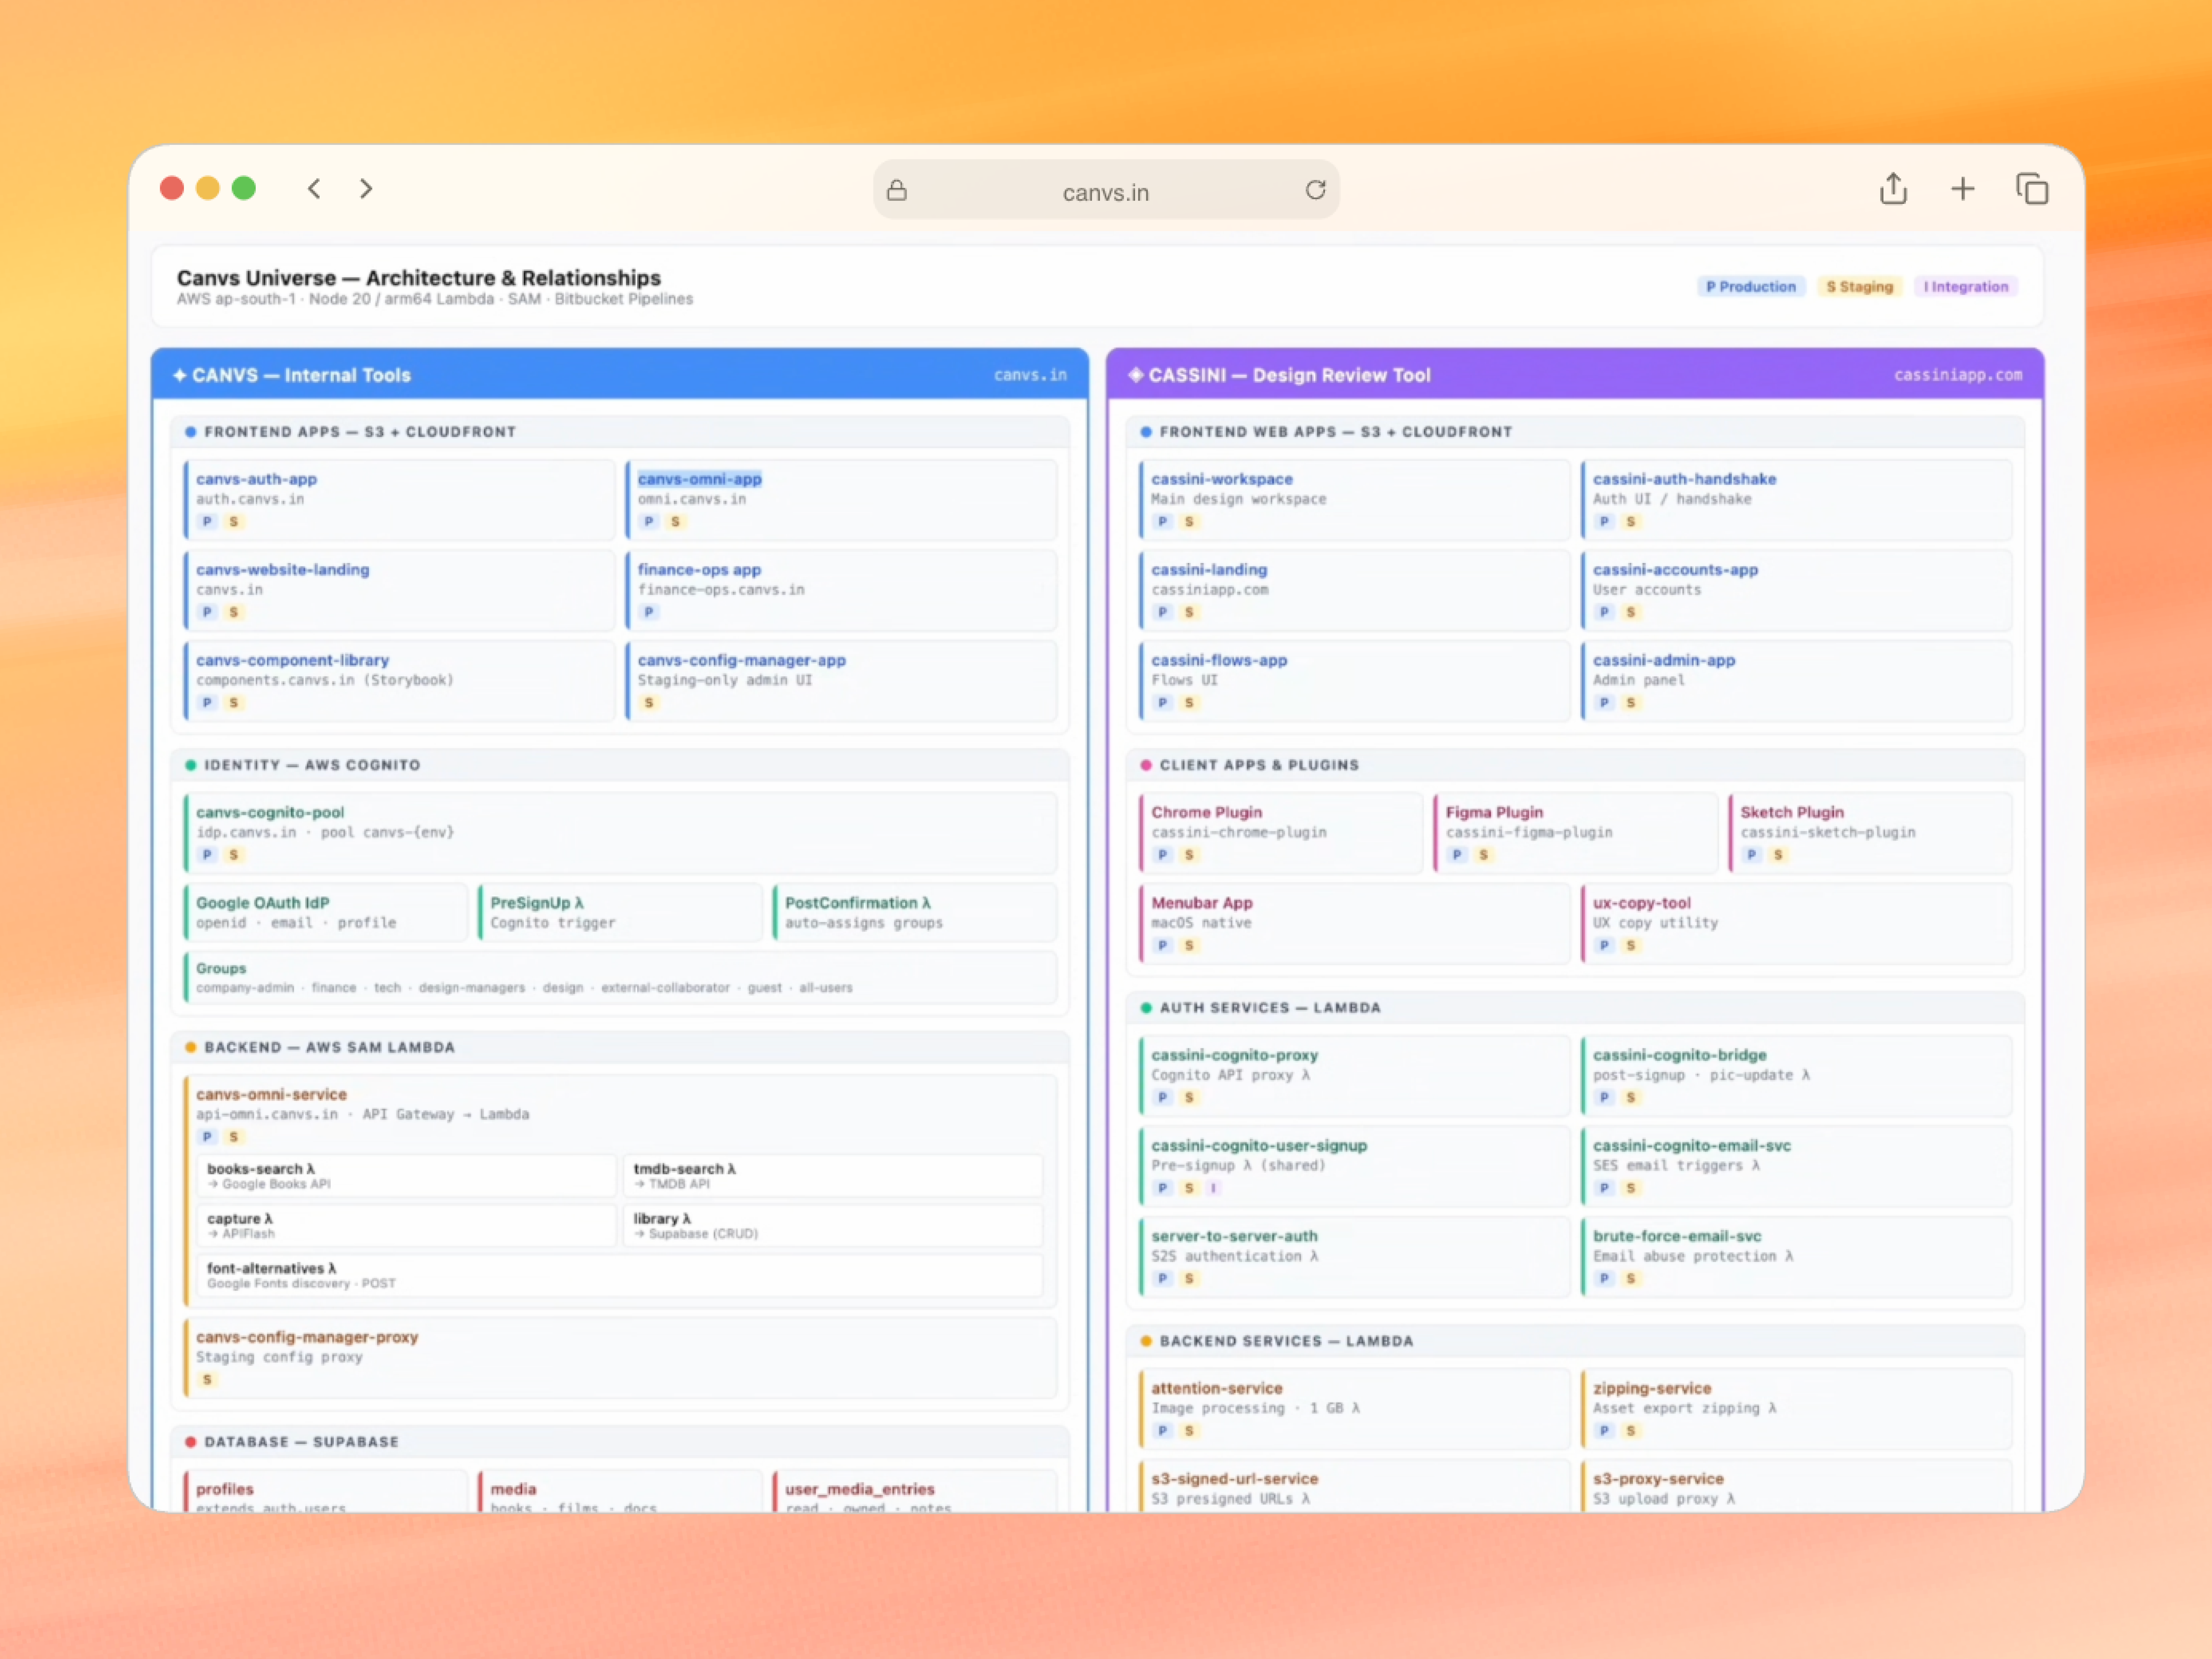Select the cassini-auth-handshake card

1797,500
